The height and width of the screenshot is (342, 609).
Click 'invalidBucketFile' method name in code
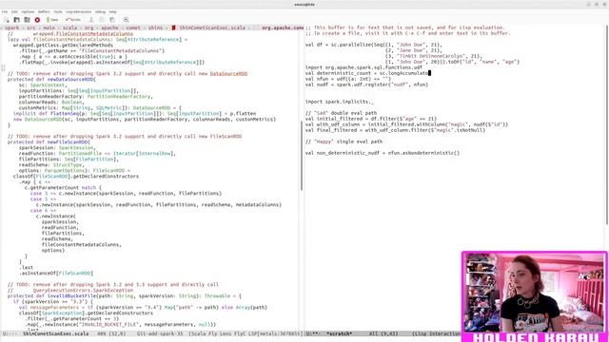(71, 295)
